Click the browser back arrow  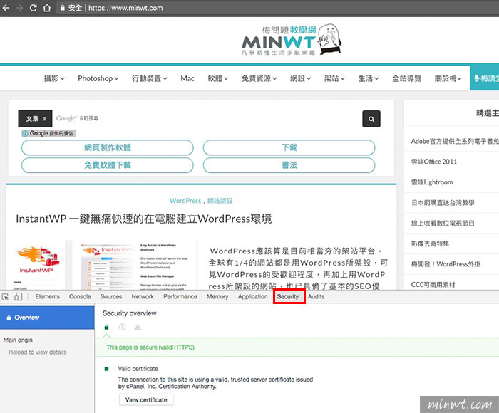(6, 8)
